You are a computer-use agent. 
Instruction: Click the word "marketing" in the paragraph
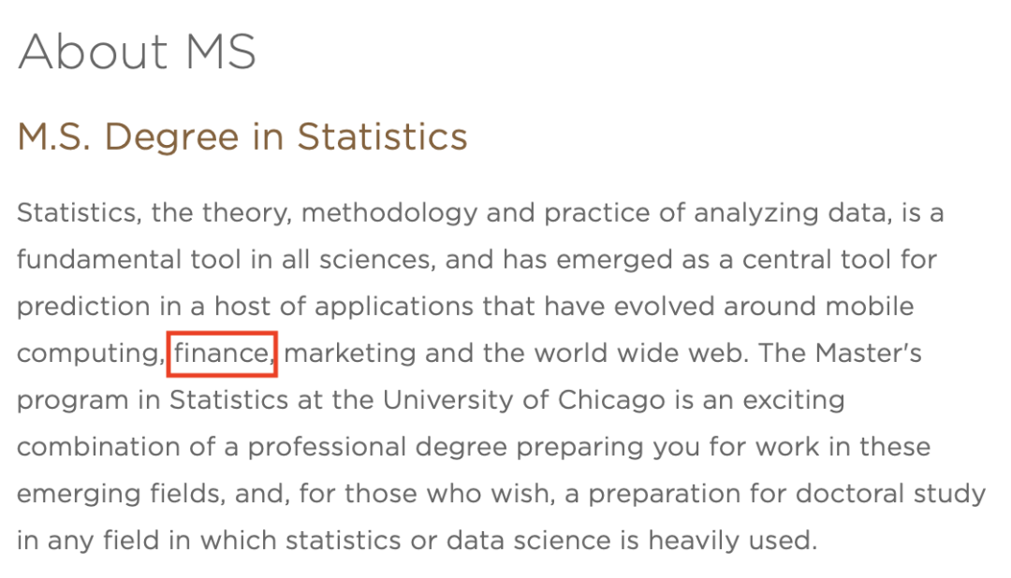(x=350, y=354)
